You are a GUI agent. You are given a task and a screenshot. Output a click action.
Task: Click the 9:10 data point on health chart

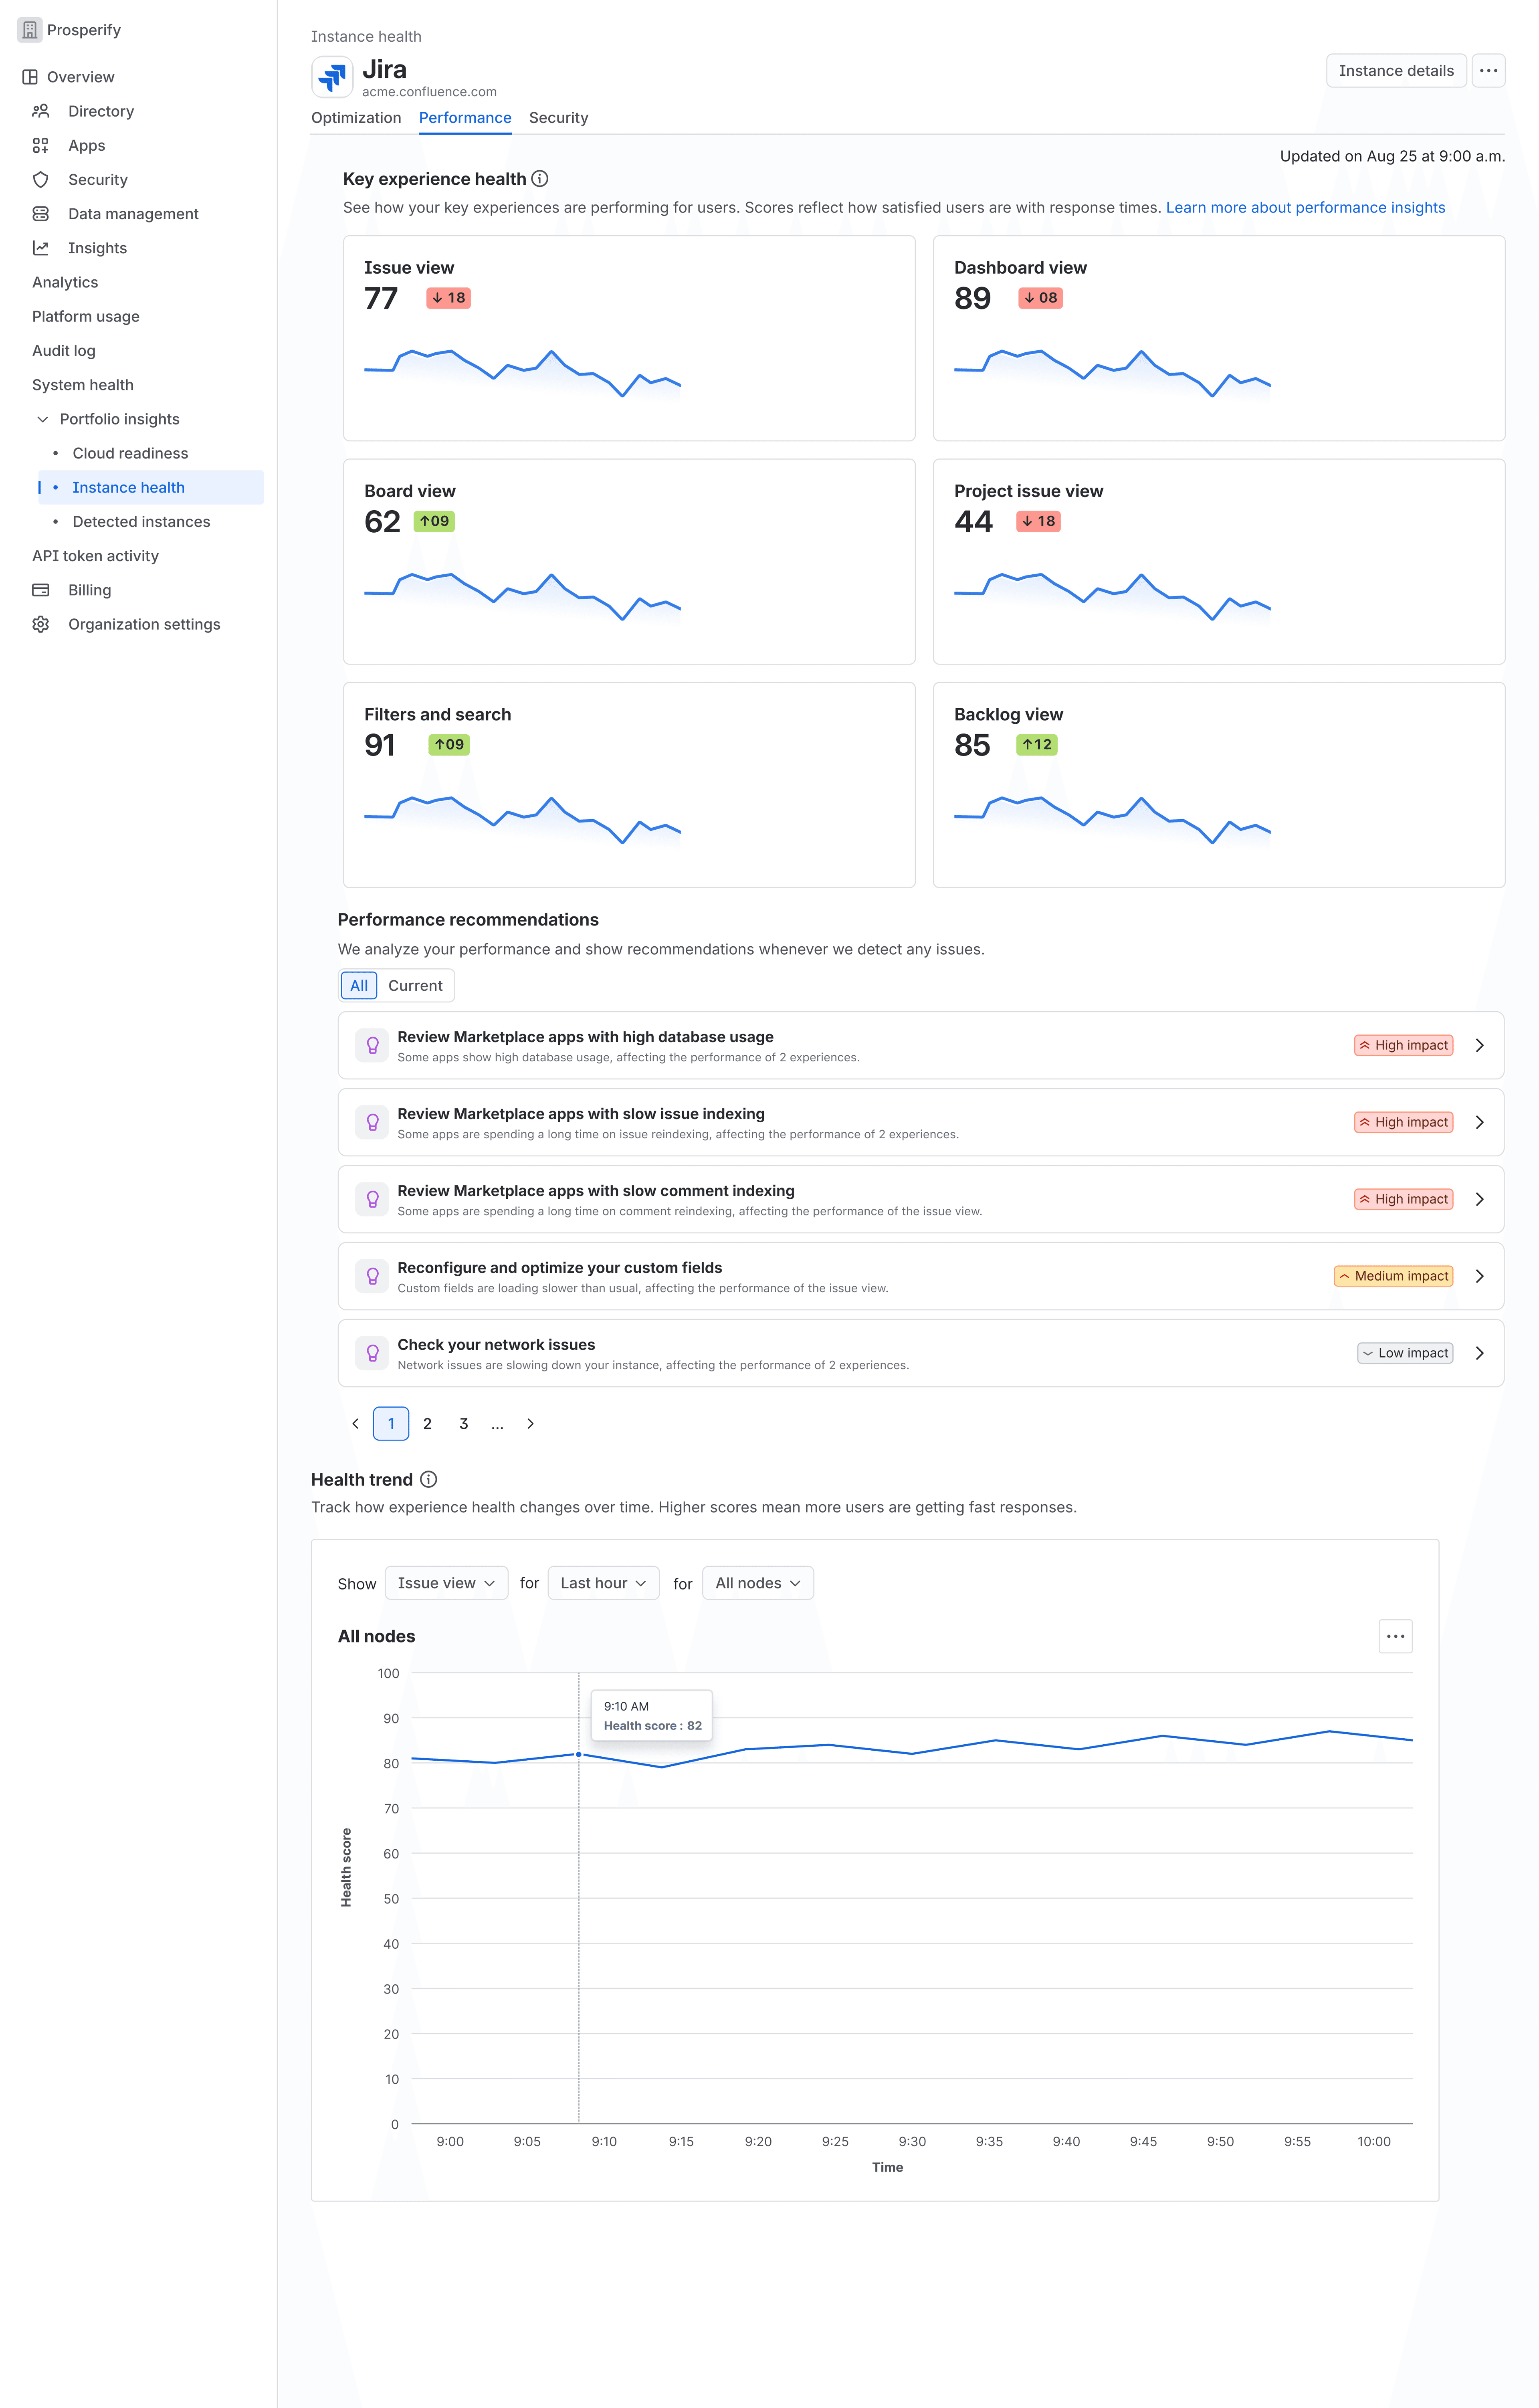(579, 1754)
